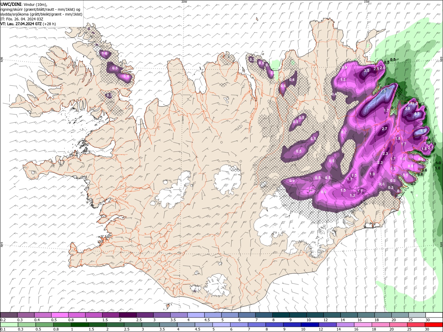Viewport: 443px width, 332px height.
Task: Click the slydda/snjókoma description line
Action: pyautogui.click(x=42, y=14)
